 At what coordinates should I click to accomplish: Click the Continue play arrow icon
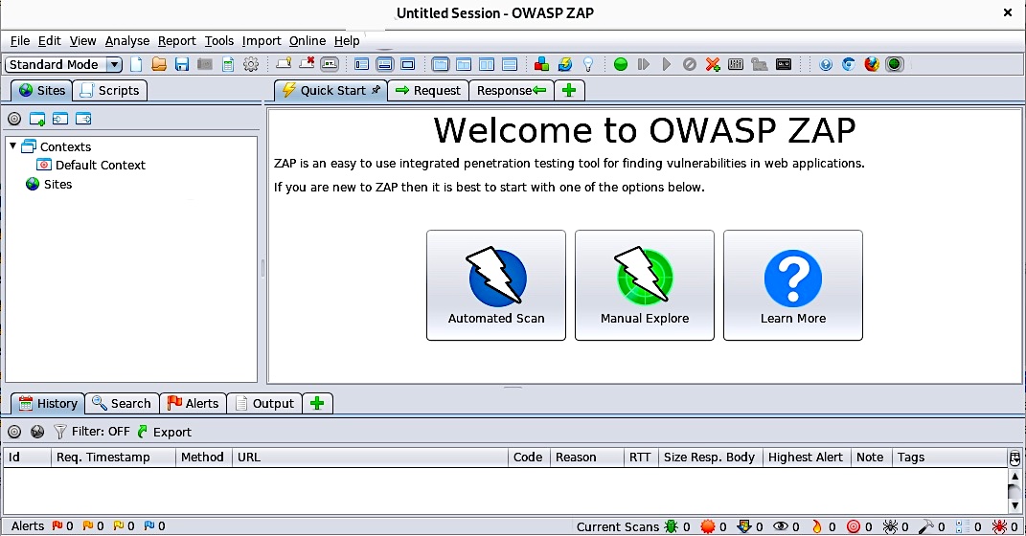pos(667,64)
